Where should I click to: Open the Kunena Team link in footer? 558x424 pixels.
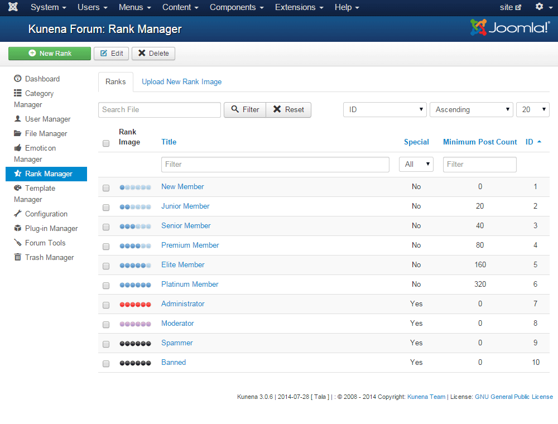point(426,397)
